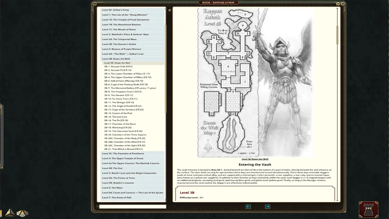Screen dimensions: 389x219
Task: Open the window menu icon at top-left corner
Action: point(94,4)
